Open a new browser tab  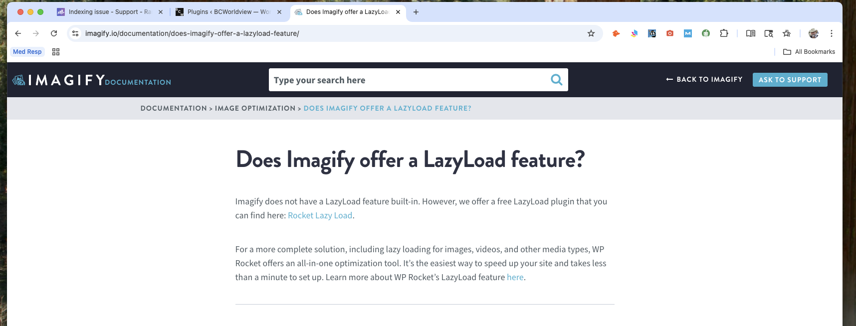(416, 12)
